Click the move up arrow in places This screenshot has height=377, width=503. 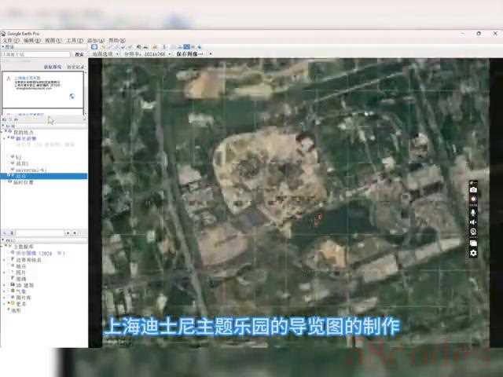[68, 233]
